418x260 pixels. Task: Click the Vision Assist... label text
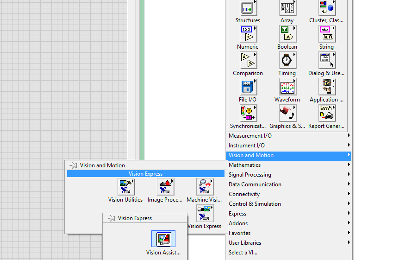[163, 253]
